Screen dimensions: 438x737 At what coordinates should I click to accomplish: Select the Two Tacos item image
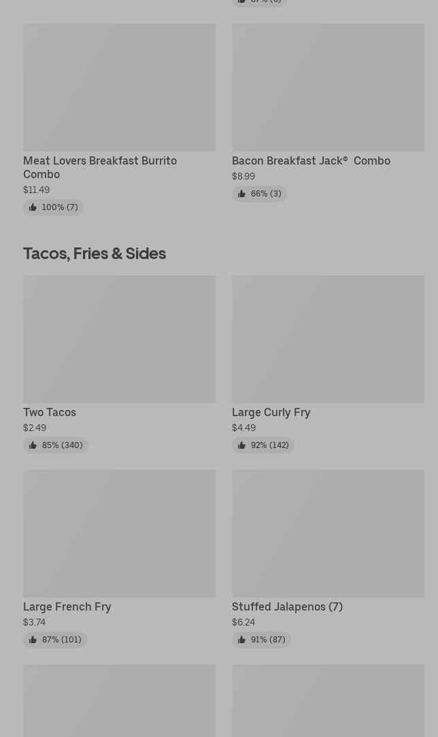pos(119,339)
